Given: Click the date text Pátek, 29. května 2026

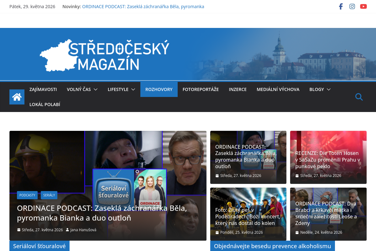Looking at the screenshot, I should pos(32,6).
